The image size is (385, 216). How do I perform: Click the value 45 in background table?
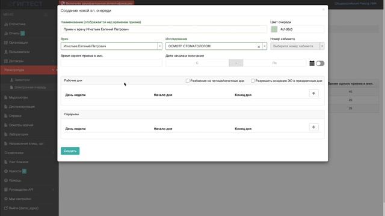[x=350, y=92]
